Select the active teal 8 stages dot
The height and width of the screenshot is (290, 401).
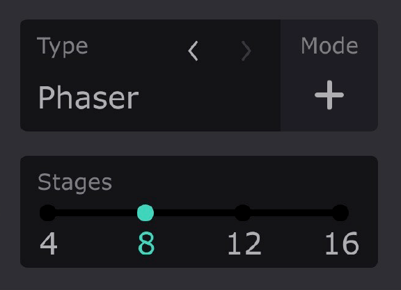pos(146,213)
